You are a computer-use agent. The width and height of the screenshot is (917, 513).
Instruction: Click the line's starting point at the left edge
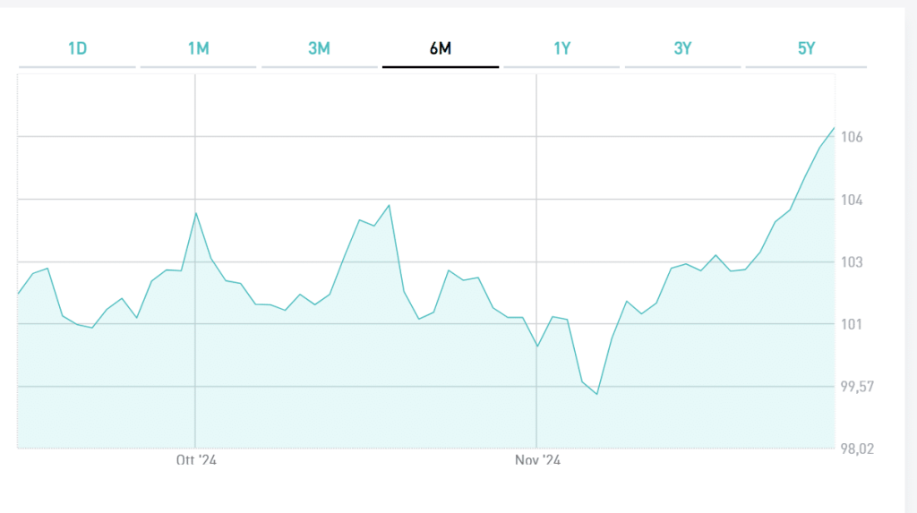coord(19,293)
